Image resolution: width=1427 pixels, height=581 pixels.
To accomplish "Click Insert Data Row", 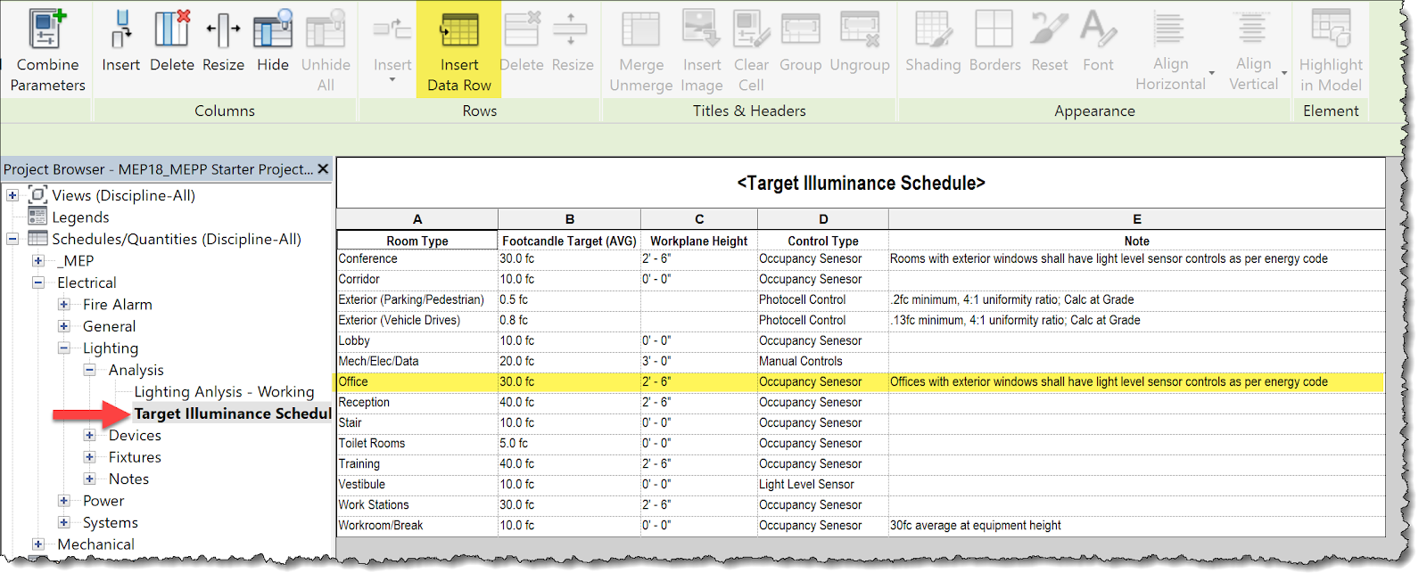I will [x=459, y=50].
